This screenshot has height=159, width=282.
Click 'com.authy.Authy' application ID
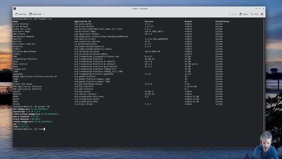pos(83,24)
